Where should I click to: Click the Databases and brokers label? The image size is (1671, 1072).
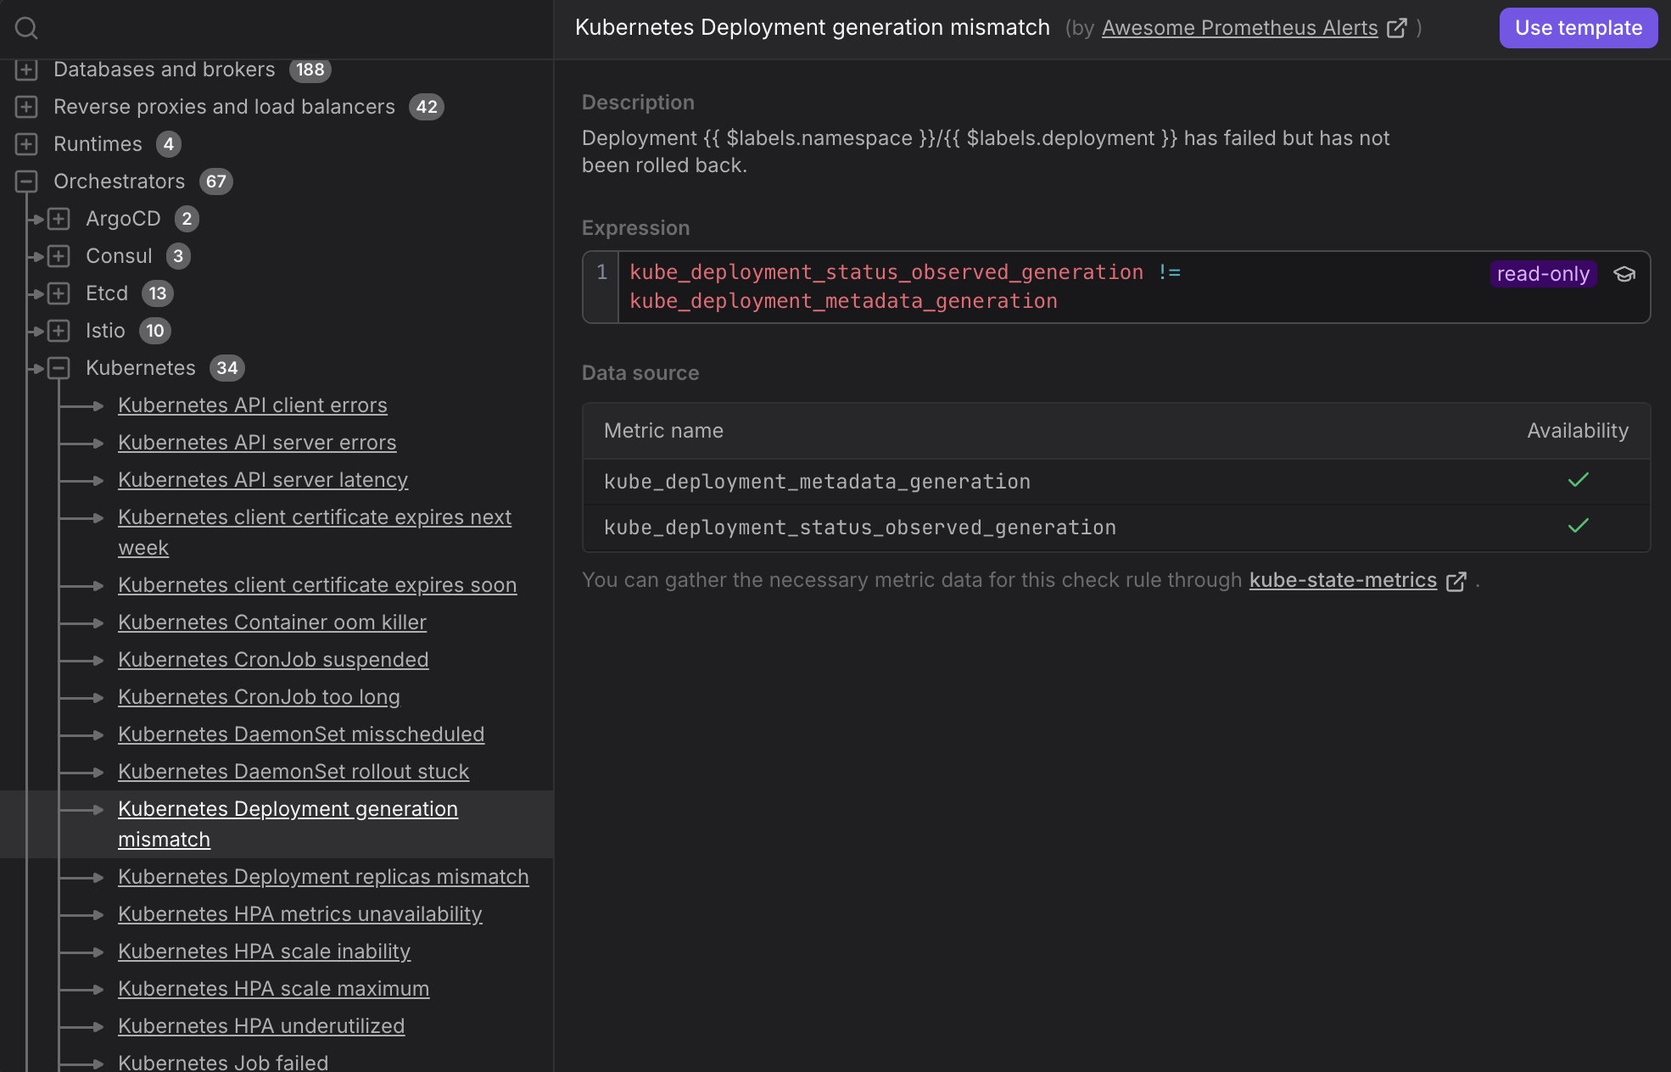pos(165,70)
